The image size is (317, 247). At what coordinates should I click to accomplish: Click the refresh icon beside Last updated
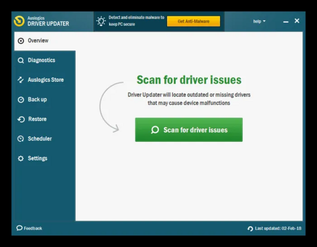(x=250, y=229)
